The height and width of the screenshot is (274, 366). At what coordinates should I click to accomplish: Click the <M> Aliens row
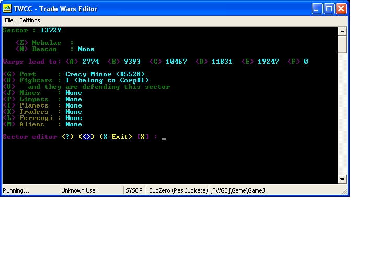42,124
